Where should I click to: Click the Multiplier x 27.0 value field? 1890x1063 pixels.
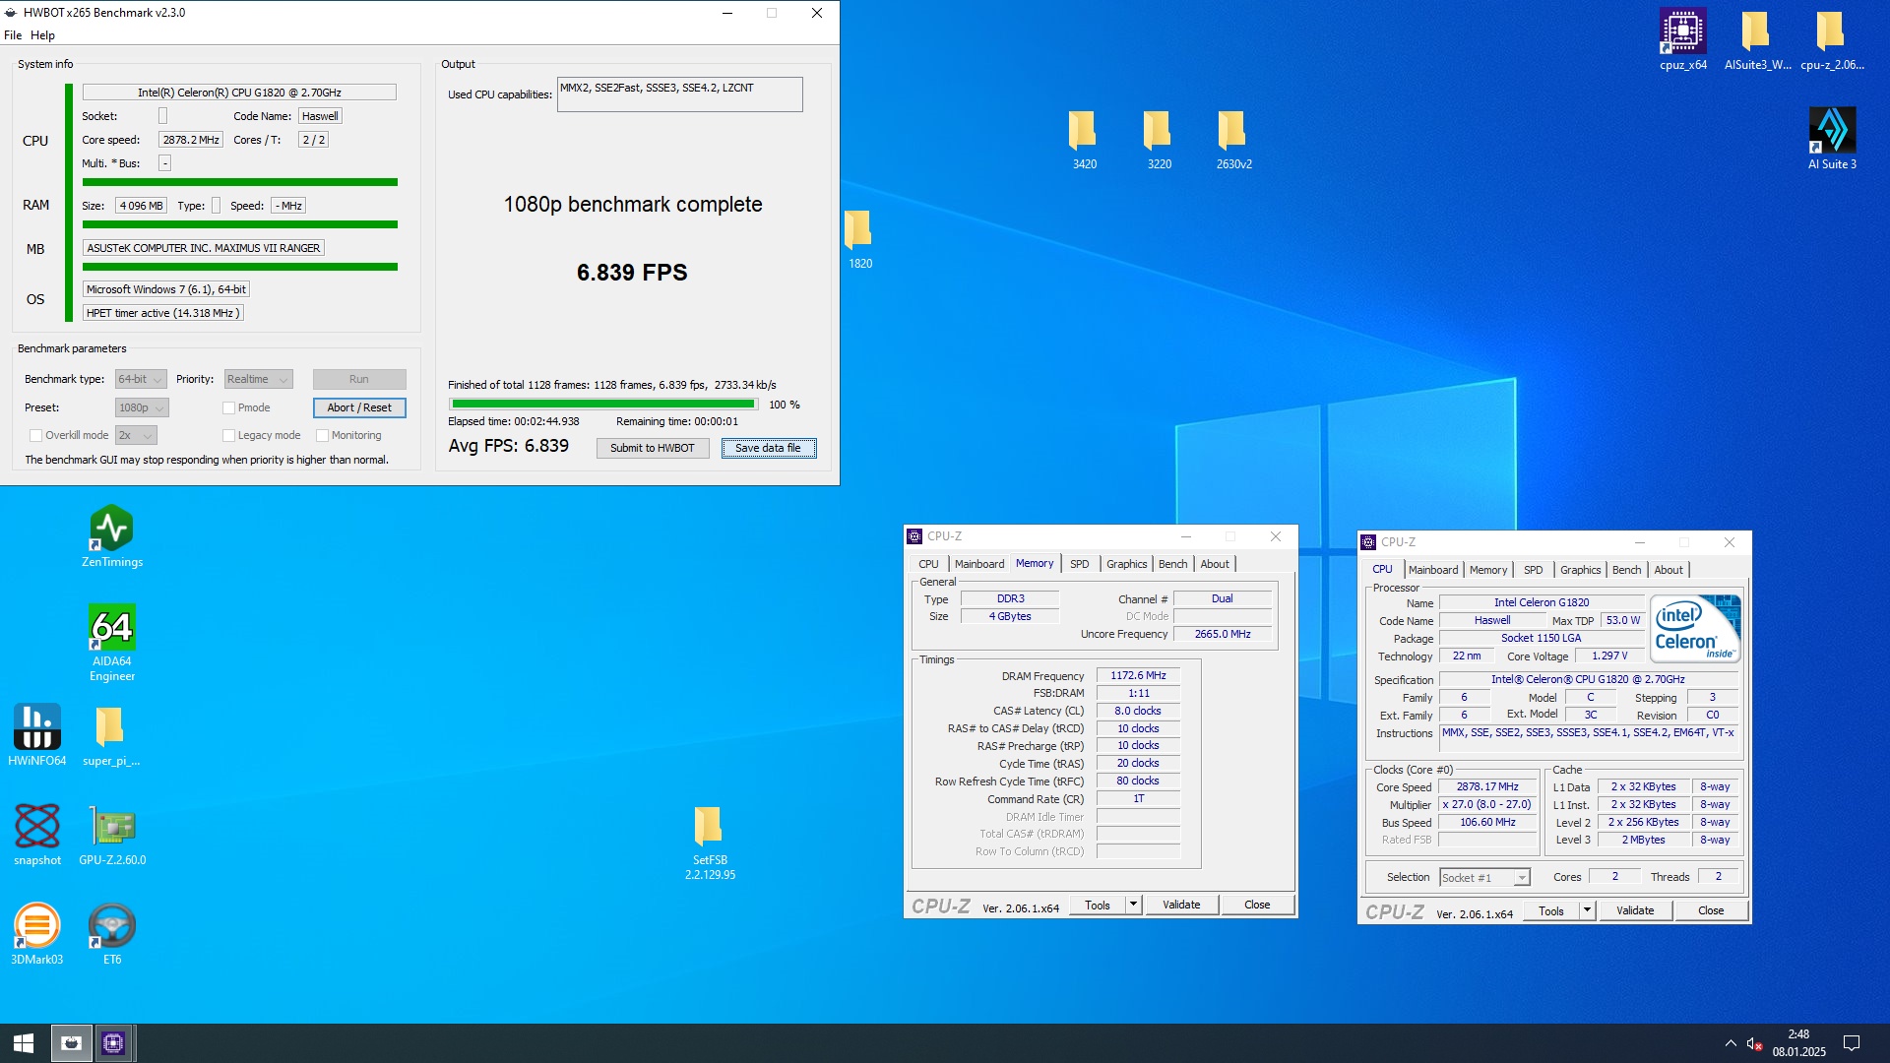click(x=1487, y=804)
